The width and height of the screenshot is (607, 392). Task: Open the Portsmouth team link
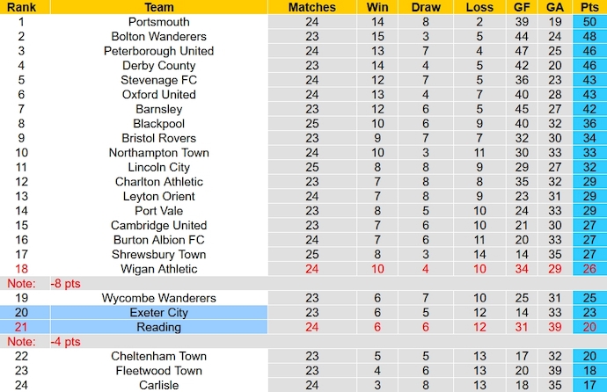click(x=158, y=22)
